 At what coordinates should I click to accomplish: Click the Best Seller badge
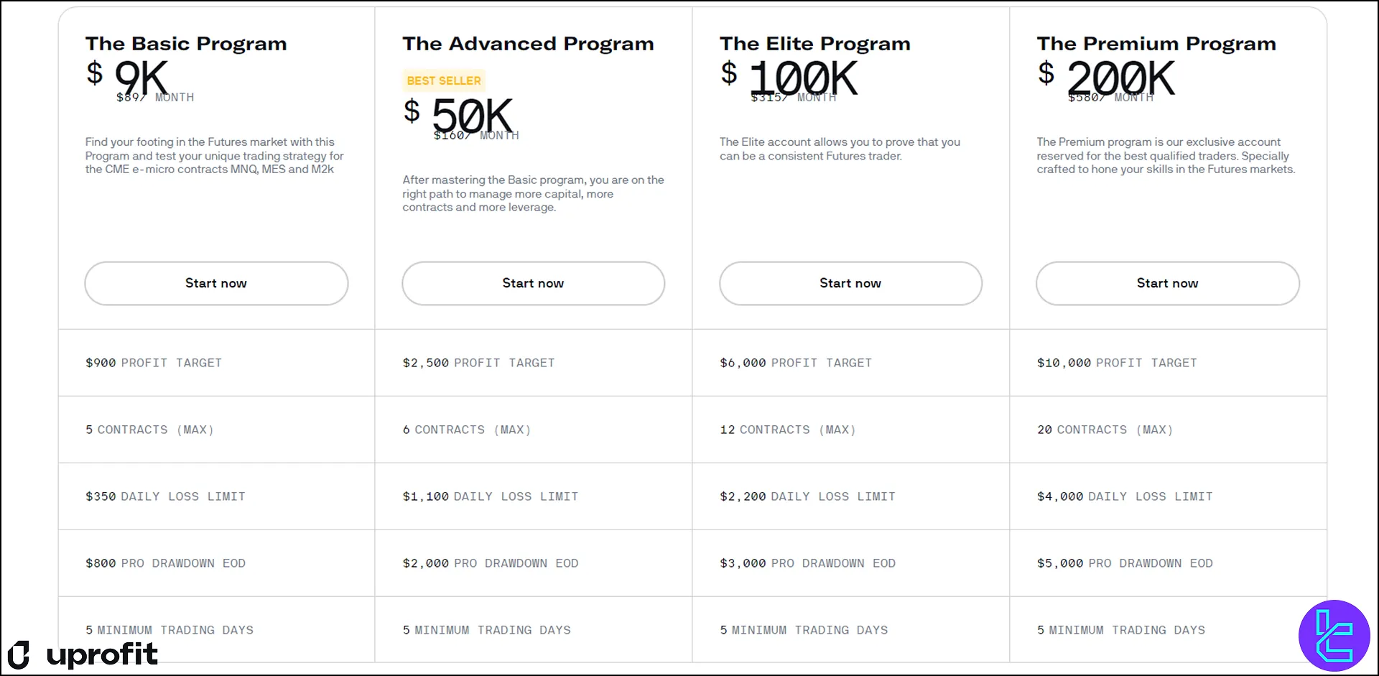444,80
